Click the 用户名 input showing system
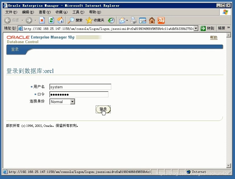235x179 pixels. point(80,87)
